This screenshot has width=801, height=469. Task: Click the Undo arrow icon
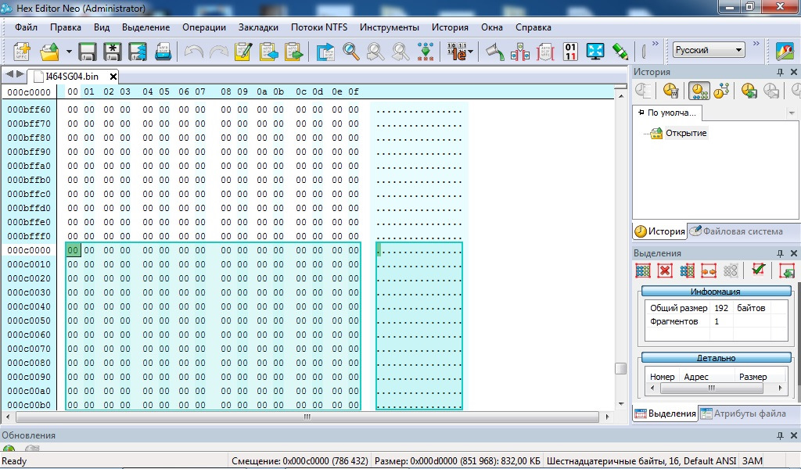point(194,52)
